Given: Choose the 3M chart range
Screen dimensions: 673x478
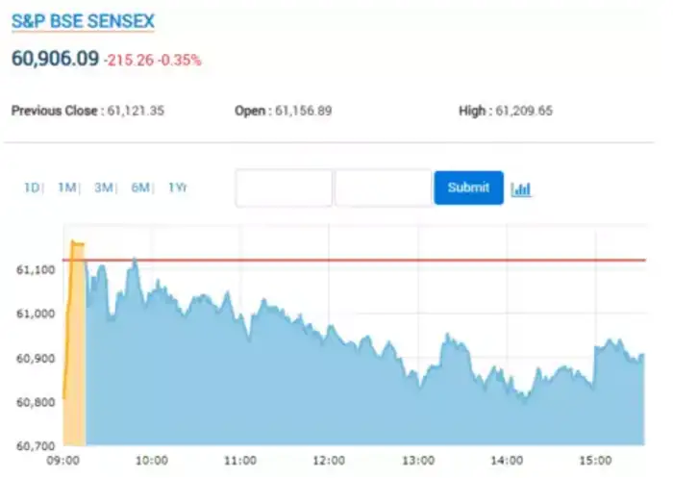Looking at the screenshot, I should (103, 188).
